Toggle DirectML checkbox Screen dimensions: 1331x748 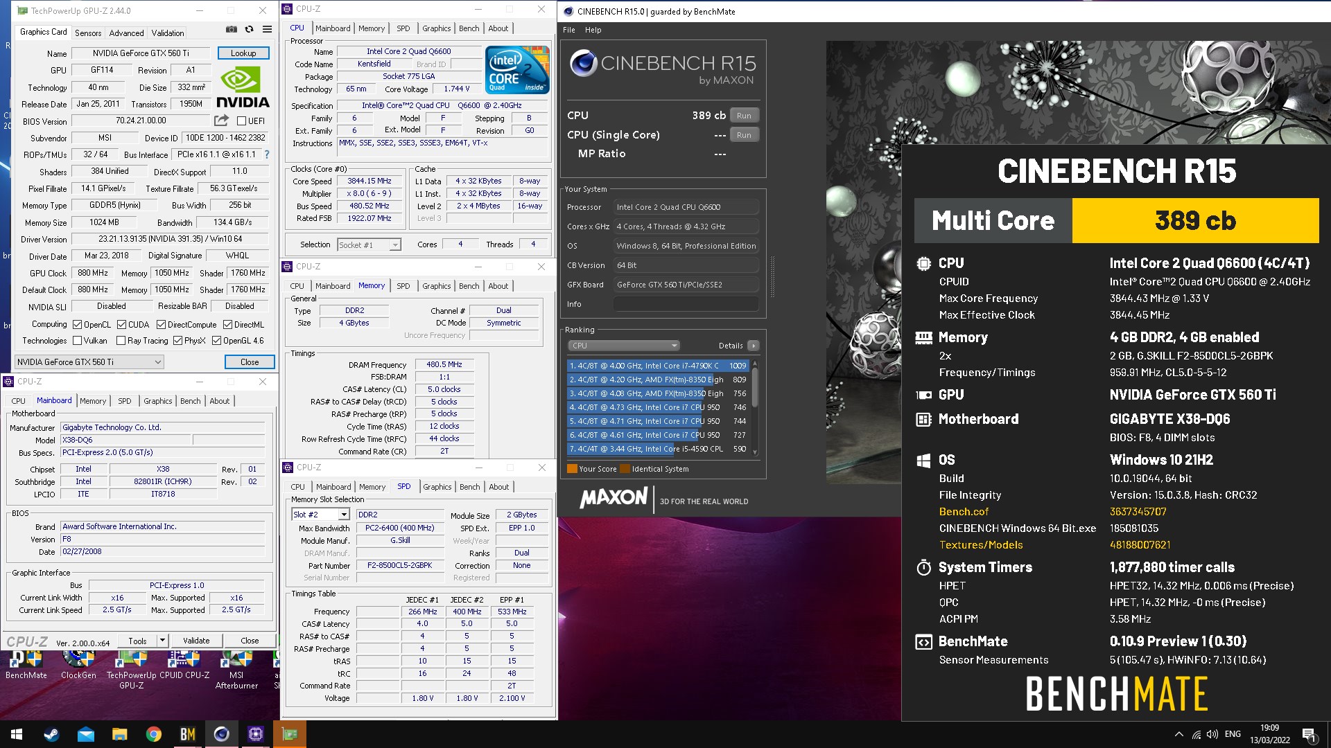(x=227, y=325)
